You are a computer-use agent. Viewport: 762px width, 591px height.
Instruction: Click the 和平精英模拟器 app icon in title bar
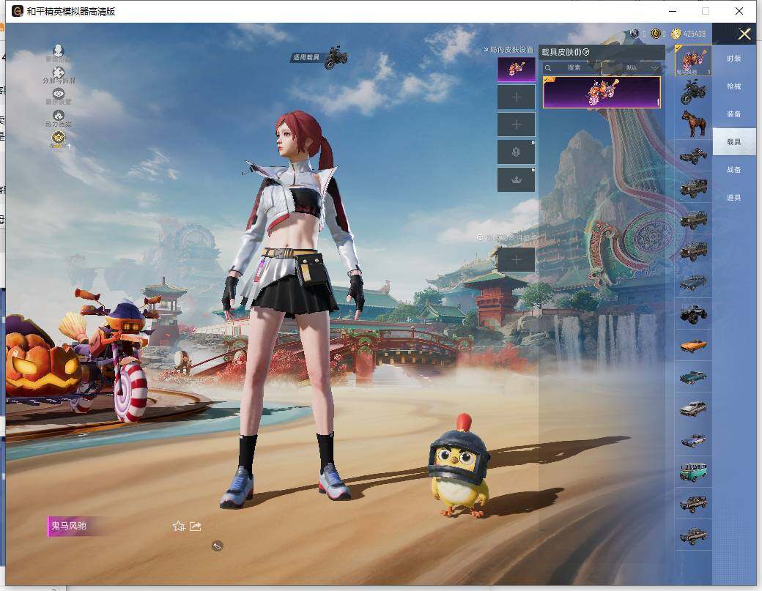tap(18, 11)
